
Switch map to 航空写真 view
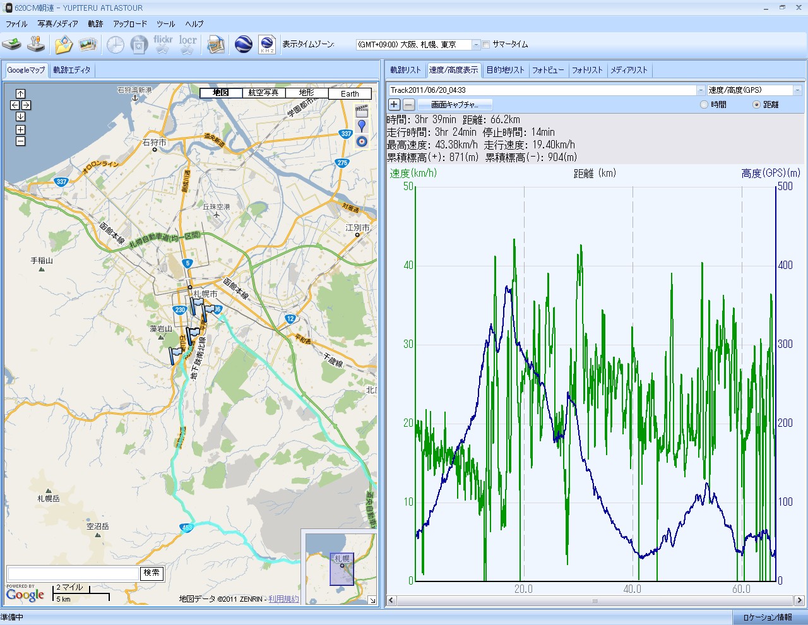pos(264,93)
